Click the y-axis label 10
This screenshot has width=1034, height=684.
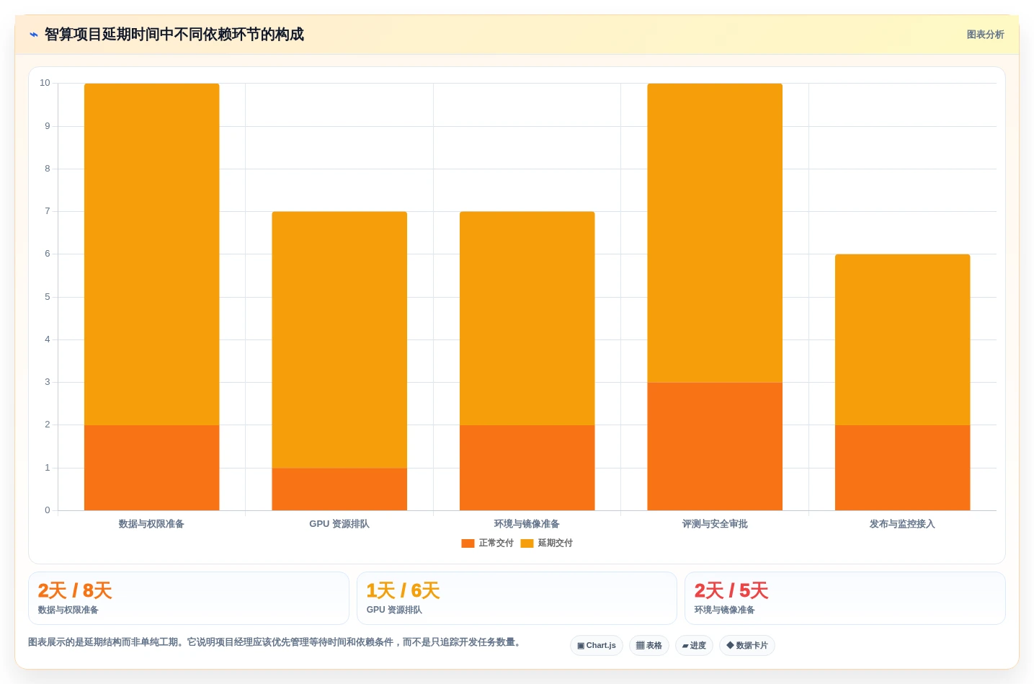(45, 83)
